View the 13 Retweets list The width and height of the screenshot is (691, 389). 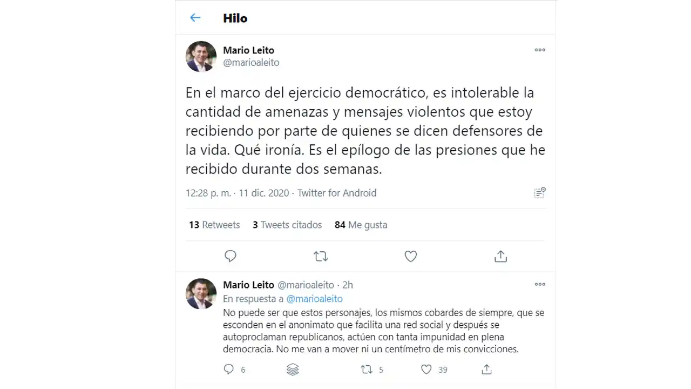point(214,225)
